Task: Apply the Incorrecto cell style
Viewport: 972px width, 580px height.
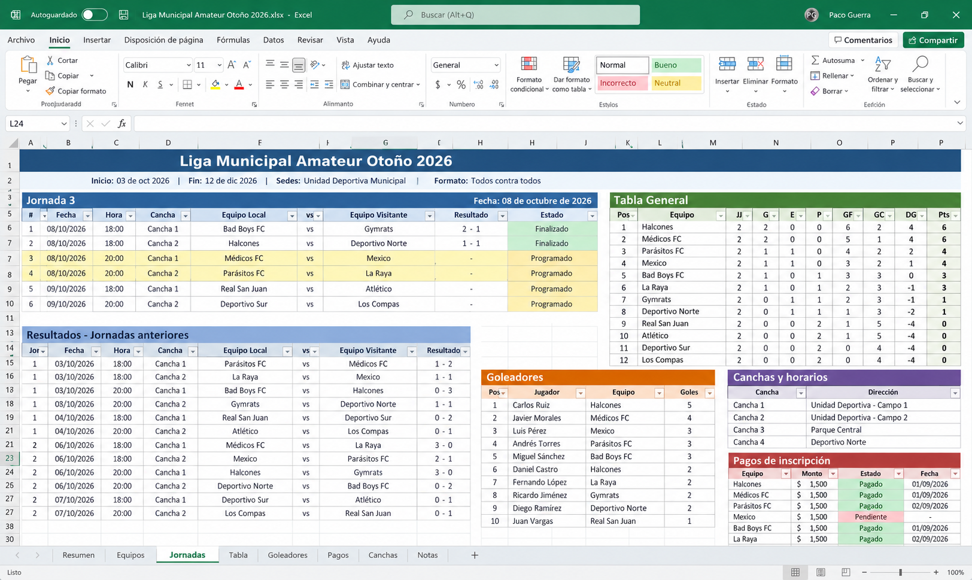Action: point(622,83)
